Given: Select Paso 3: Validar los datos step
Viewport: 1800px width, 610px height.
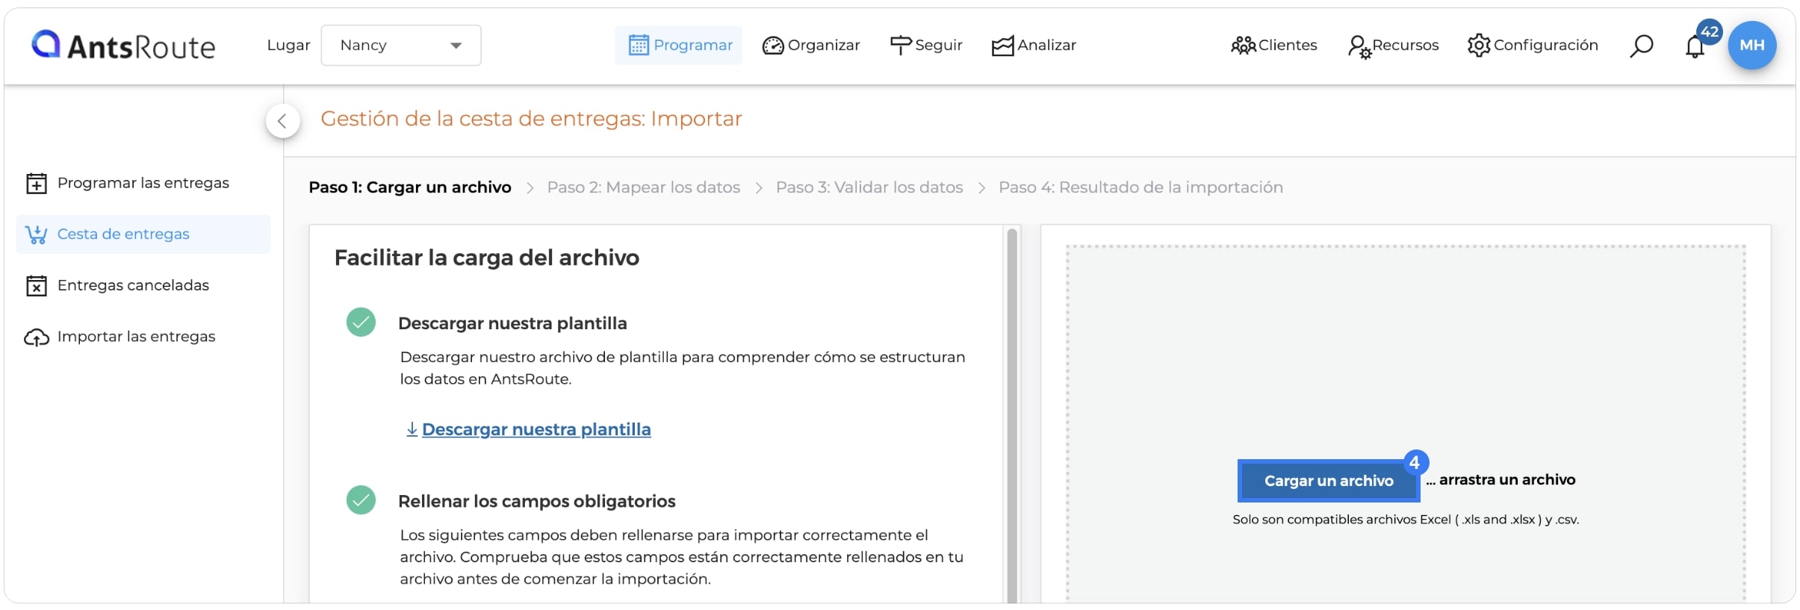Looking at the screenshot, I should [869, 187].
